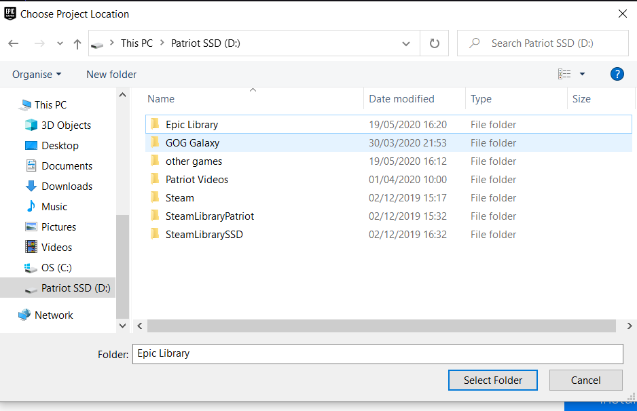Select the SteamLibraryPatriot folder

(388, 216)
